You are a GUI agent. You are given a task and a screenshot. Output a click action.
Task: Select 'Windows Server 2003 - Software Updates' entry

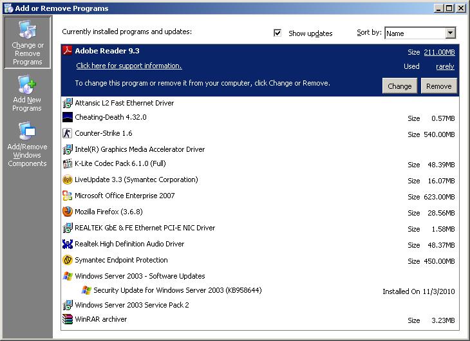[260, 276]
